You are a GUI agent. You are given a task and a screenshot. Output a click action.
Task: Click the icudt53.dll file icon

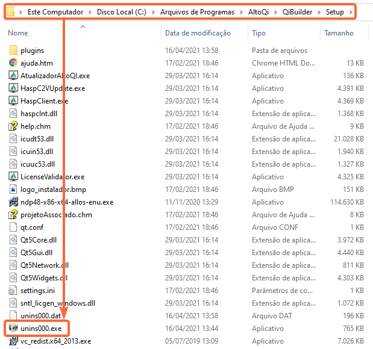13,139
